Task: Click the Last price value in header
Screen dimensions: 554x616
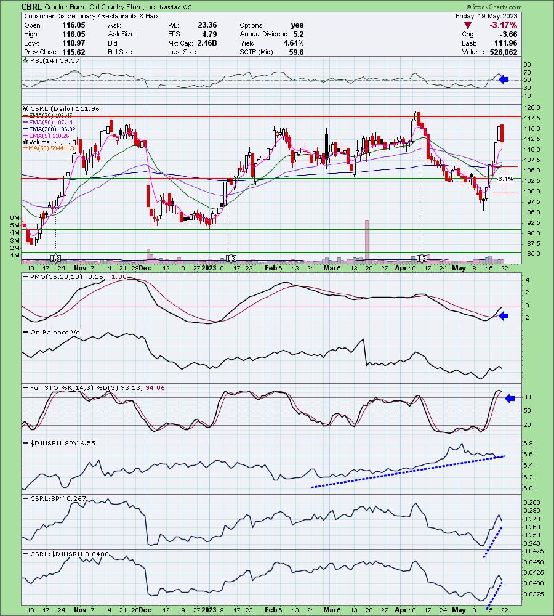Action: (x=506, y=43)
